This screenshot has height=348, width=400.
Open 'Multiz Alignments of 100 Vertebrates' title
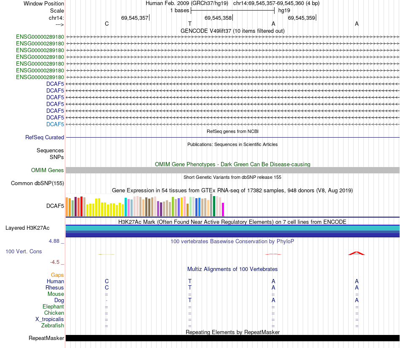point(232,269)
